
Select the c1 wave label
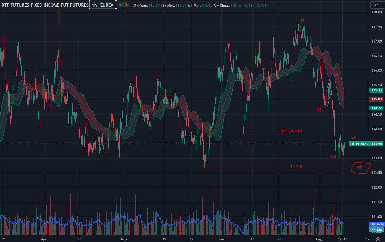(319, 109)
